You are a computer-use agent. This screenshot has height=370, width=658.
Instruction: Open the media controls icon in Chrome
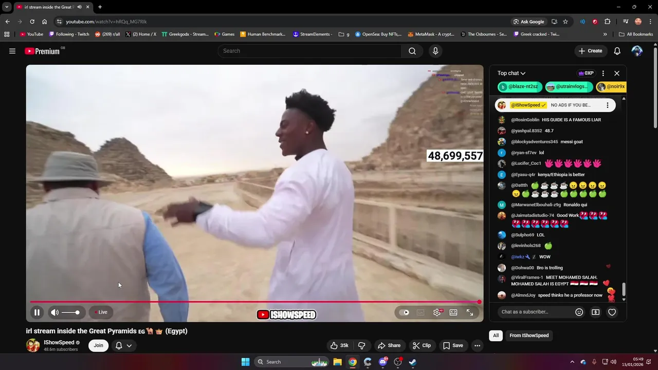pyautogui.click(x=626, y=22)
